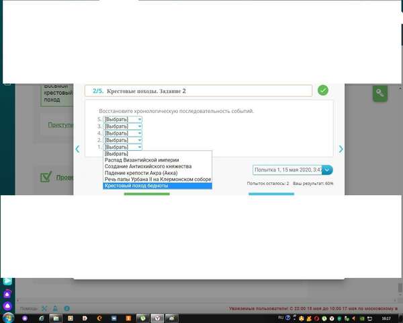
Task: Click the red 'Уважаемые пользователи' announcement
Action: point(313,309)
